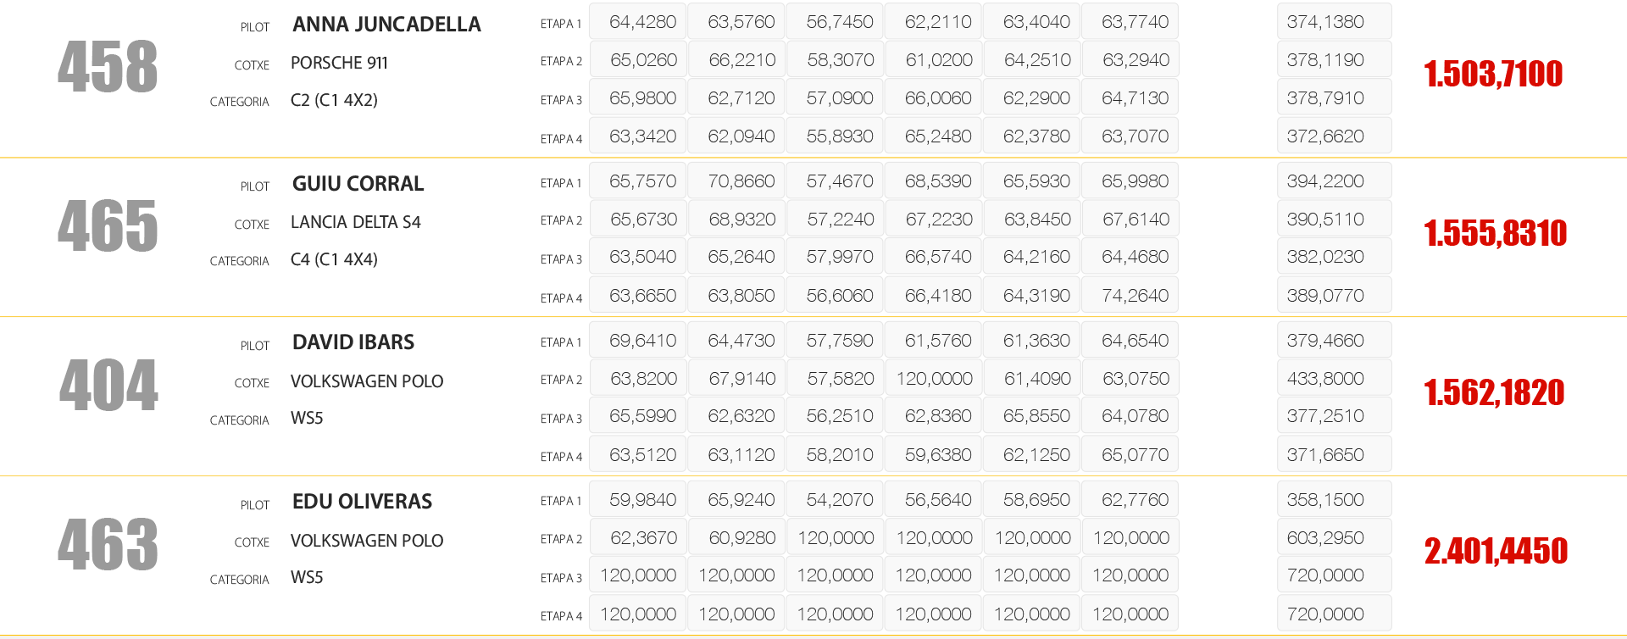Click the red total 2.401,4450
Viewport: 1627px width, 639px height.
[1496, 551]
